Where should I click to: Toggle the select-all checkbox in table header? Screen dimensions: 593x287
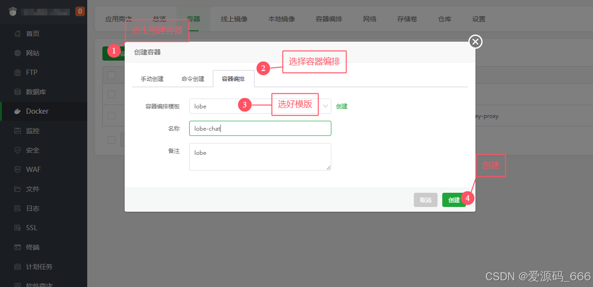tap(111, 75)
